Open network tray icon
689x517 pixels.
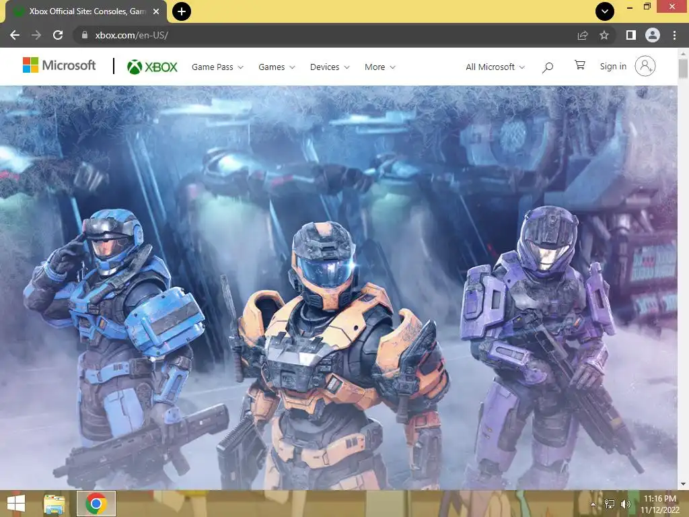610,504
